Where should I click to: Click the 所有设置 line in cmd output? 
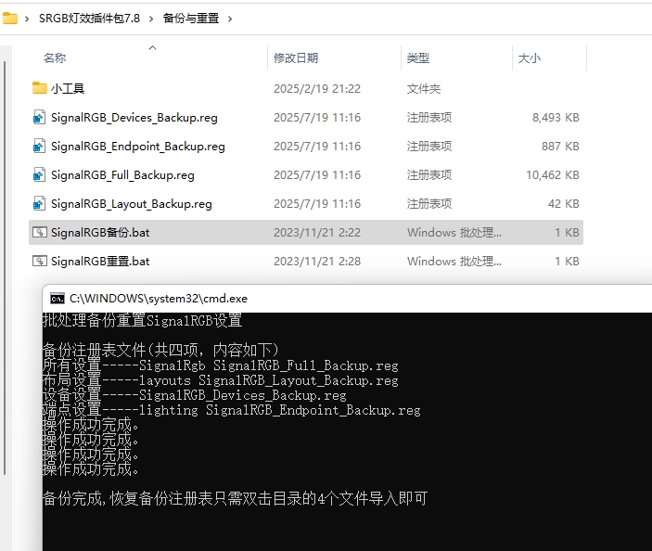point(221,365)
